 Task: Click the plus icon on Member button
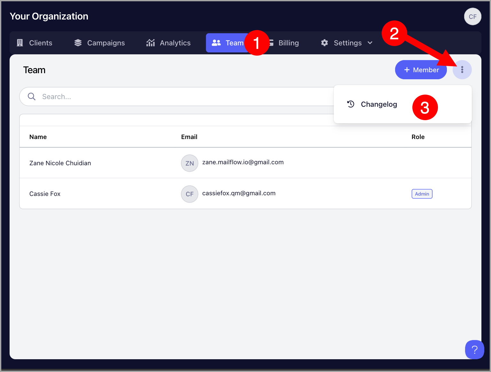(407, 70)
